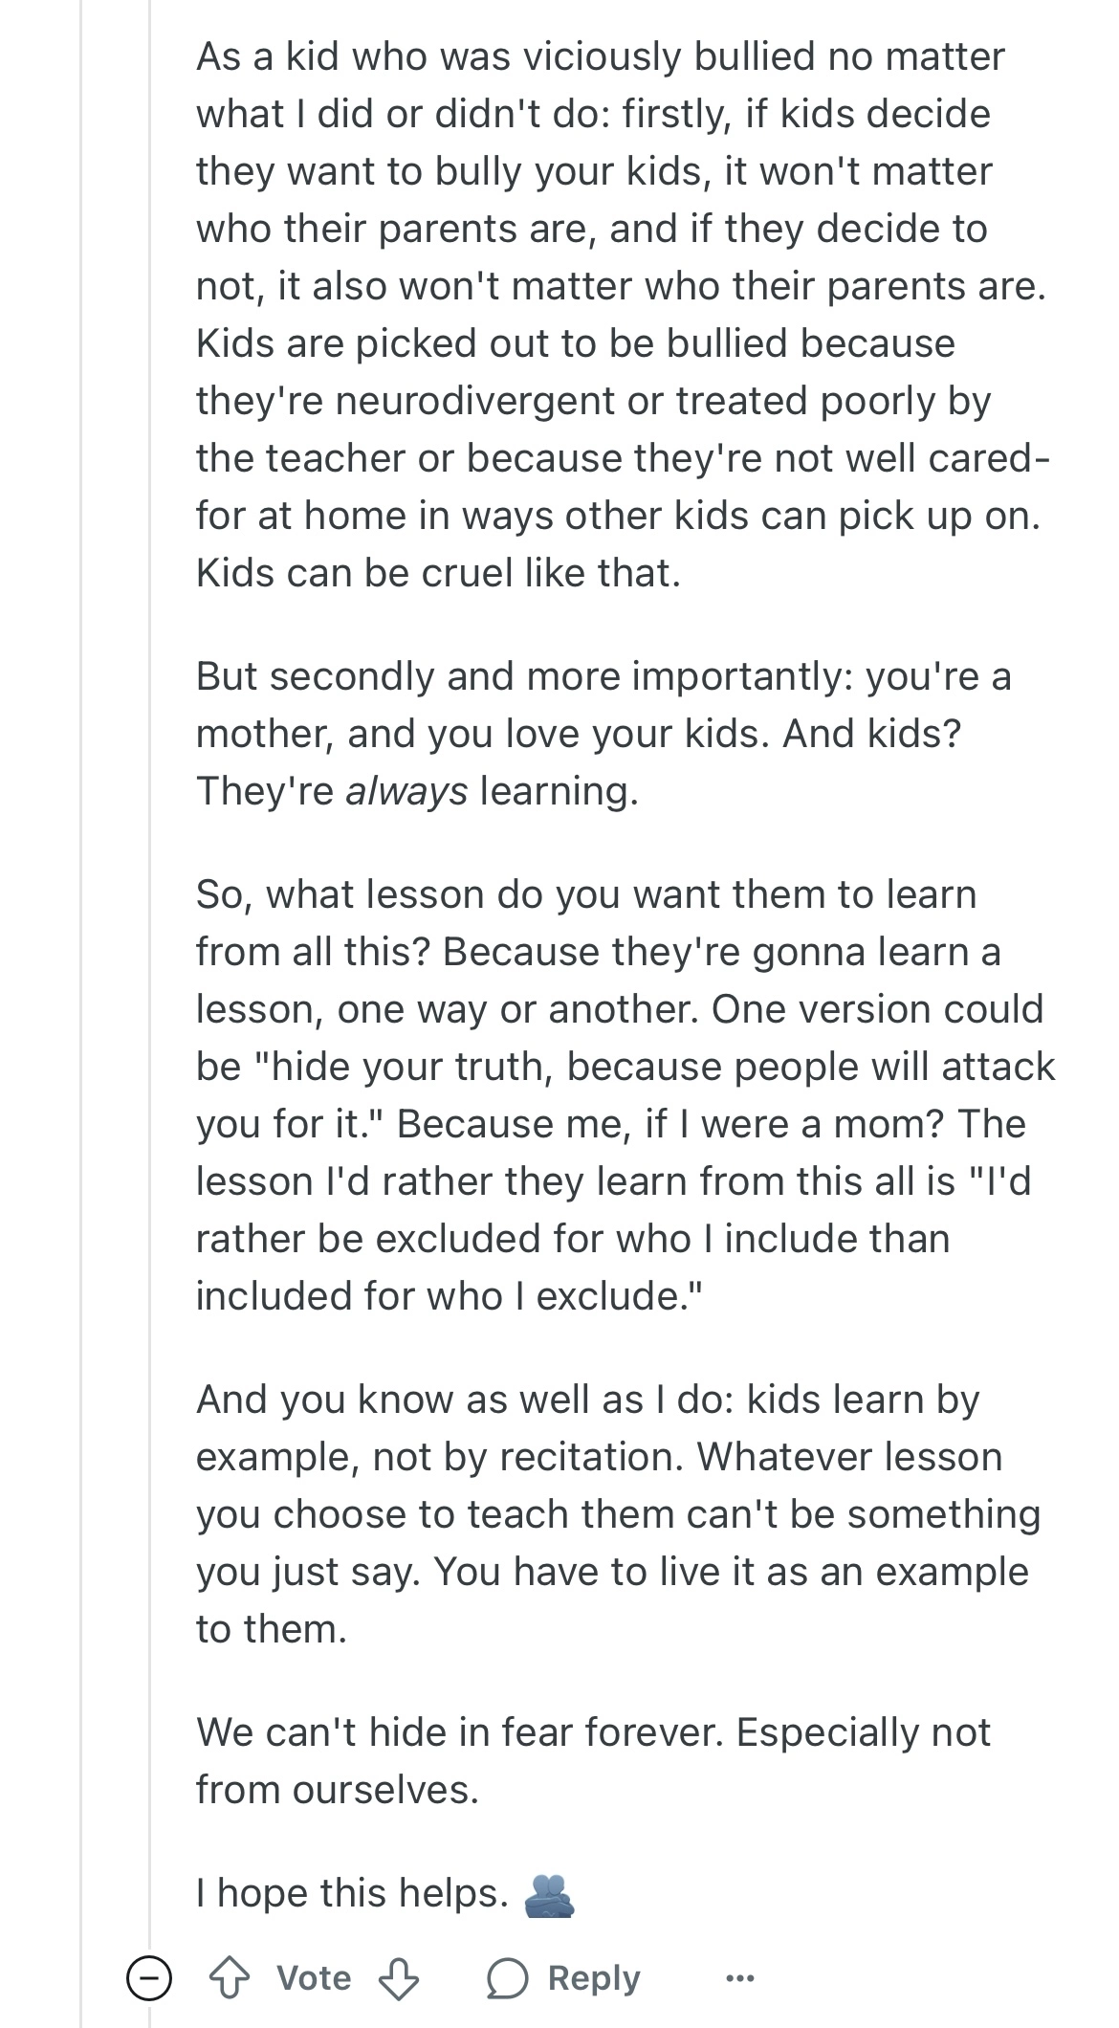This screenshot has width=1119, height=2028.
Task: Click the italicized word "always"
Action: click(x=406, y=791)
